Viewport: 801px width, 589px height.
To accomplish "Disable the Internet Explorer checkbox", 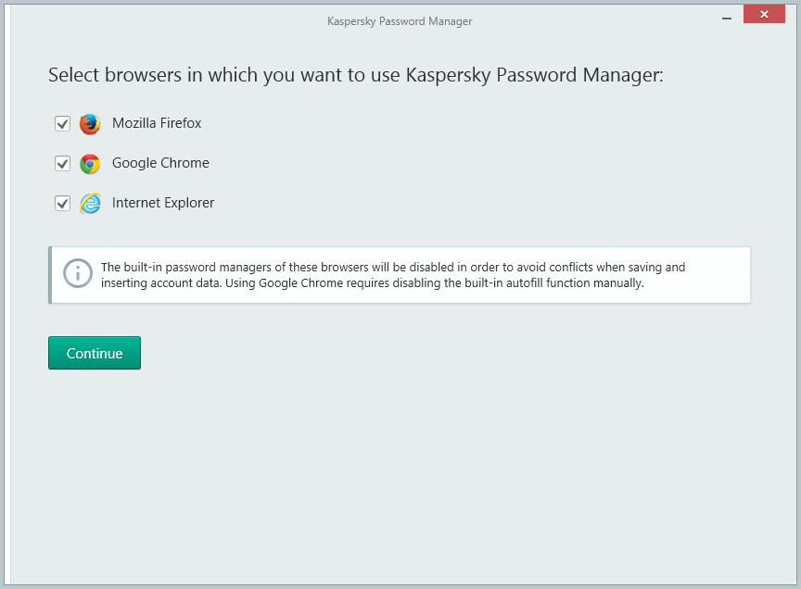I will pos(63,204).
